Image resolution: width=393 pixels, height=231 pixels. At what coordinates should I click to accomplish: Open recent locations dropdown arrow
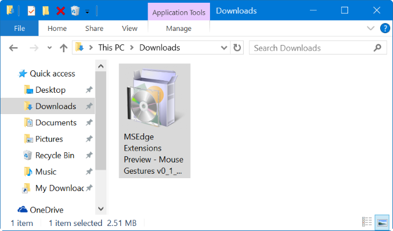pyautogui.click(x=49, y=48)
